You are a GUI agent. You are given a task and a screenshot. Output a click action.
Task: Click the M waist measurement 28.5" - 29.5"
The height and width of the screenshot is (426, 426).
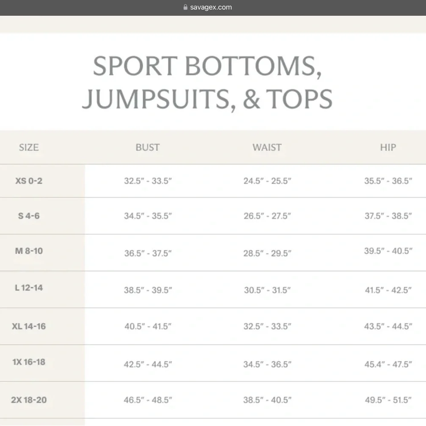tap(268, 253)
